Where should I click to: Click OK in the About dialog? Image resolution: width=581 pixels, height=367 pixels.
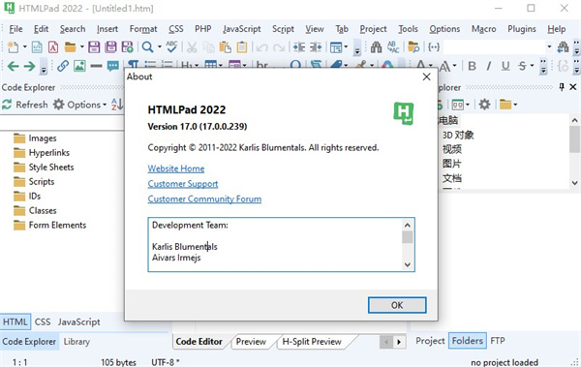tap(397, 305)
